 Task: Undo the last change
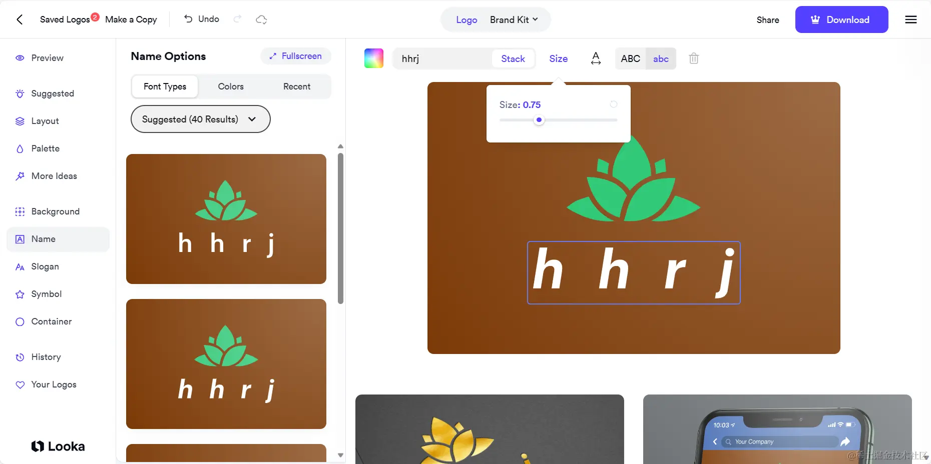pos(201,19)
